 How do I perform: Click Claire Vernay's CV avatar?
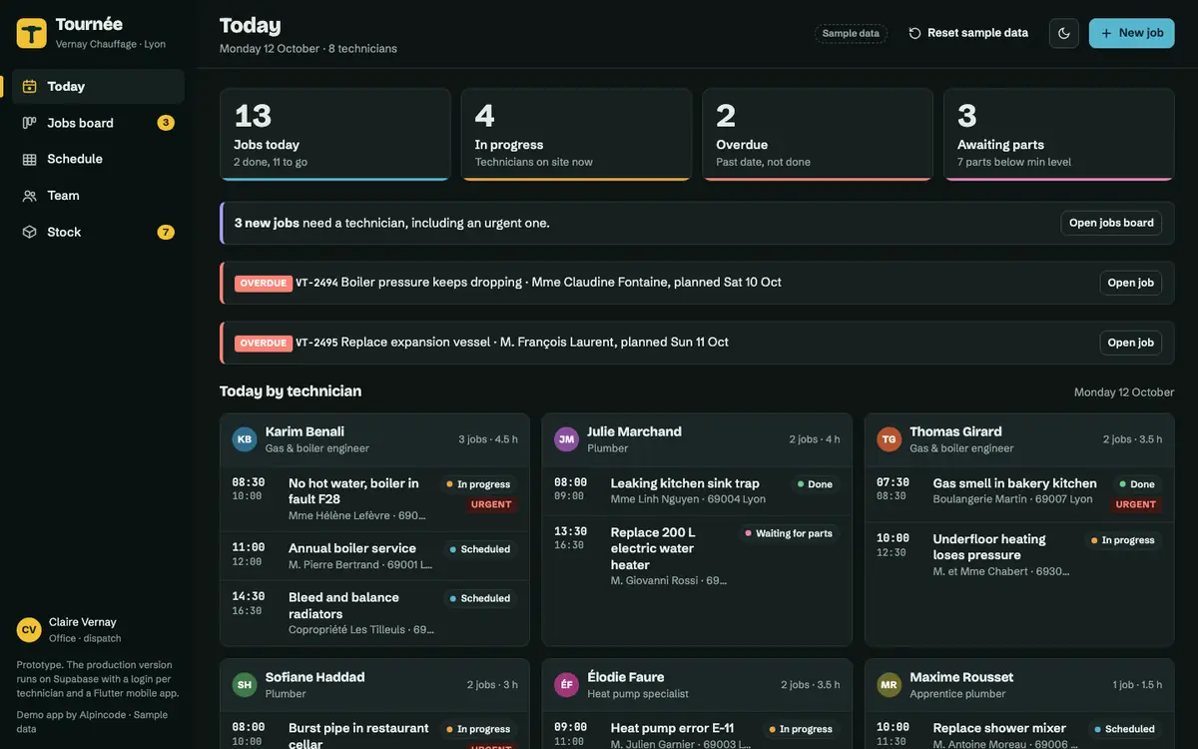29,630
